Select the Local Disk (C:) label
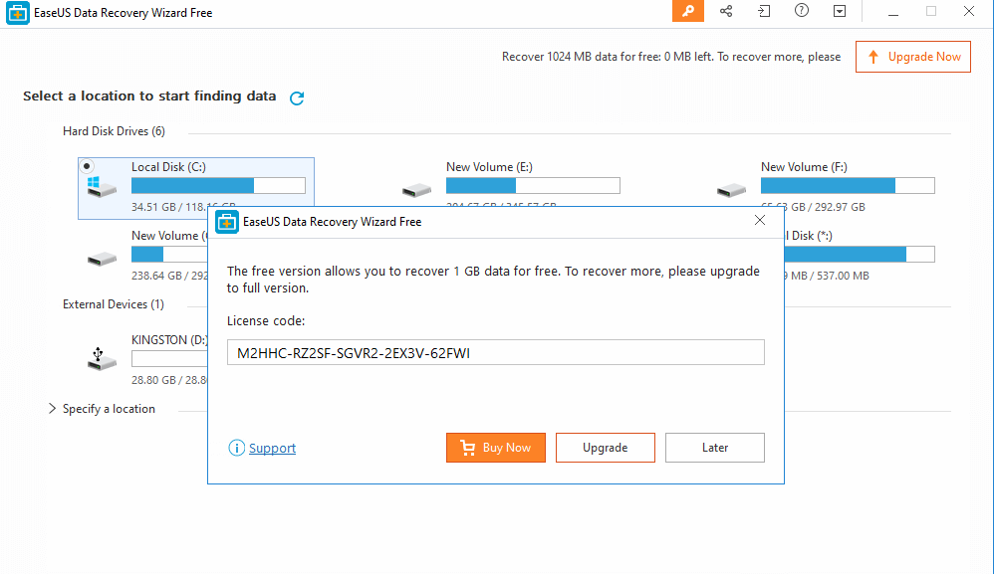 [168, 167]
